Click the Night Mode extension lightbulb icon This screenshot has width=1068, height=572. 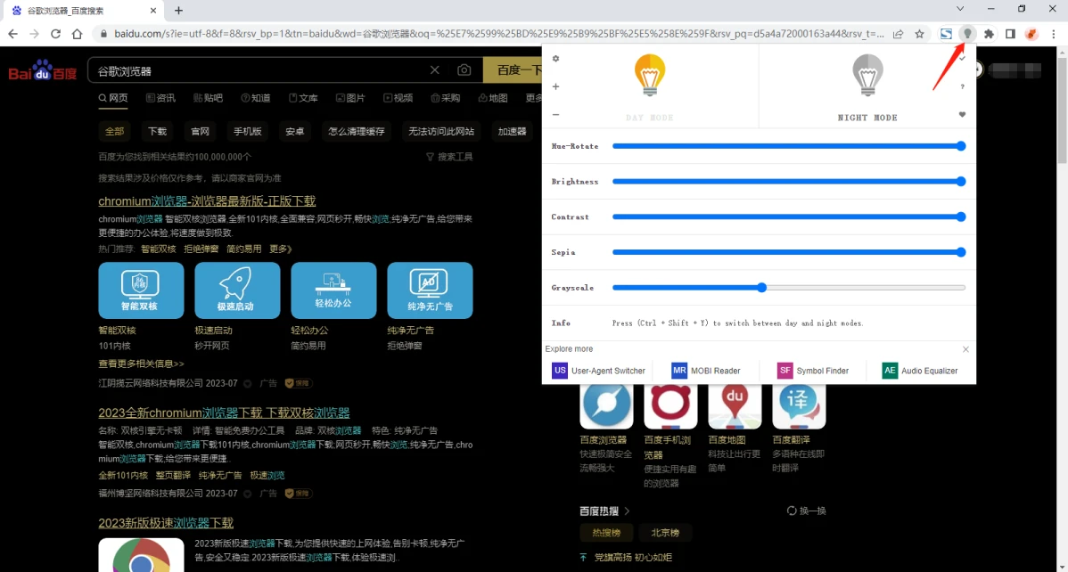coord(967,34)
